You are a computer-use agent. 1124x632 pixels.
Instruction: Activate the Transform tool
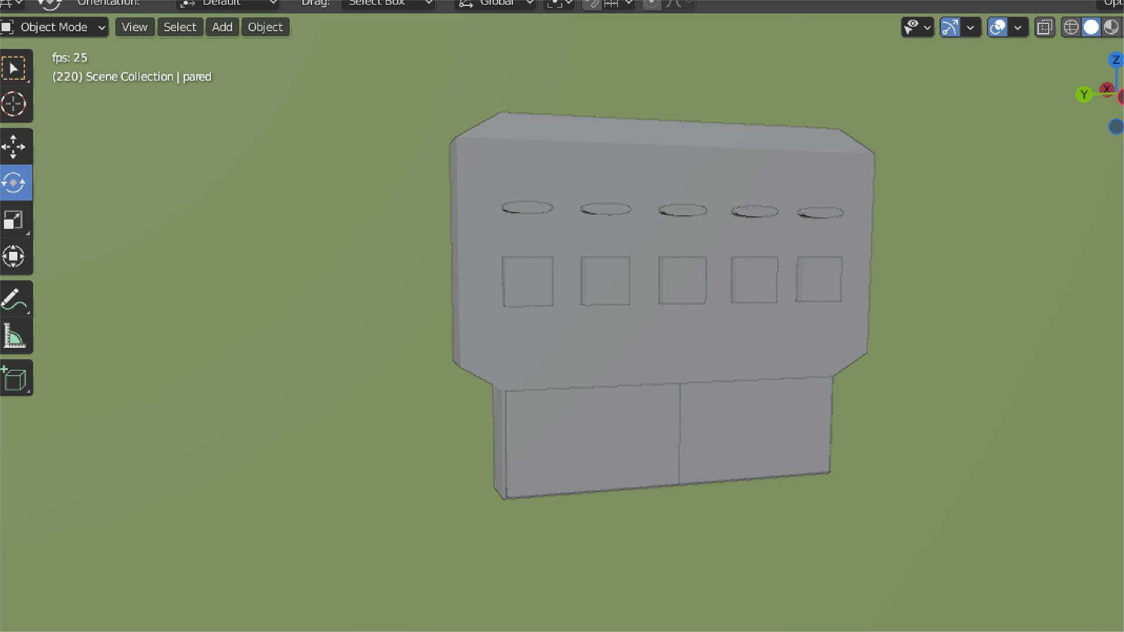pyautogui.click(x=14, y=256)
